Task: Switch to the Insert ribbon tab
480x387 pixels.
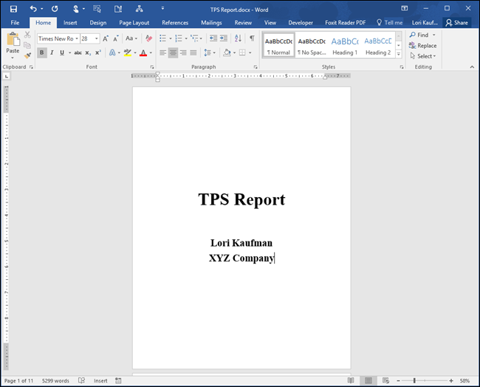Action: [70, 23]
